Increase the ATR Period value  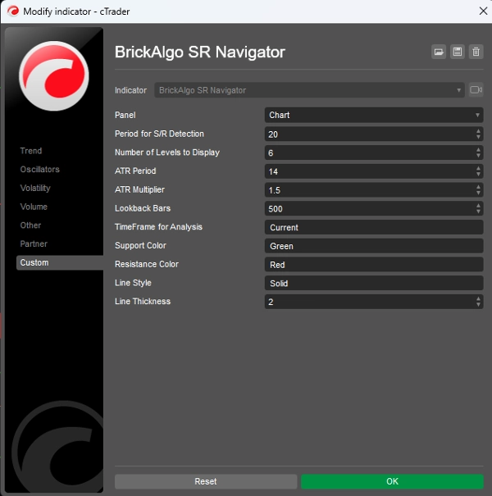478,168
